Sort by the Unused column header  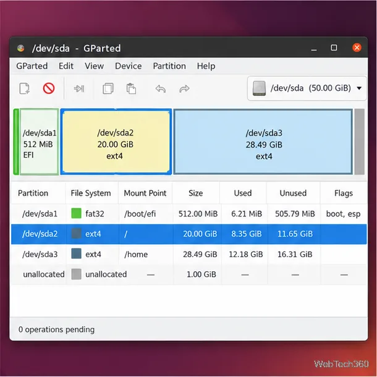294,193
